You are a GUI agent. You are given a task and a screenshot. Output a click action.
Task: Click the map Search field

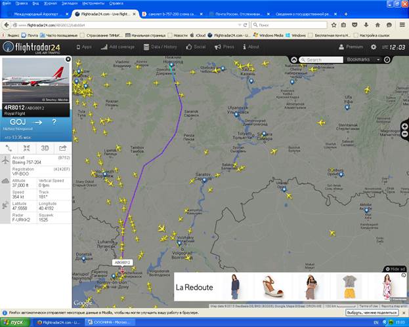click(x=321, y=60)
